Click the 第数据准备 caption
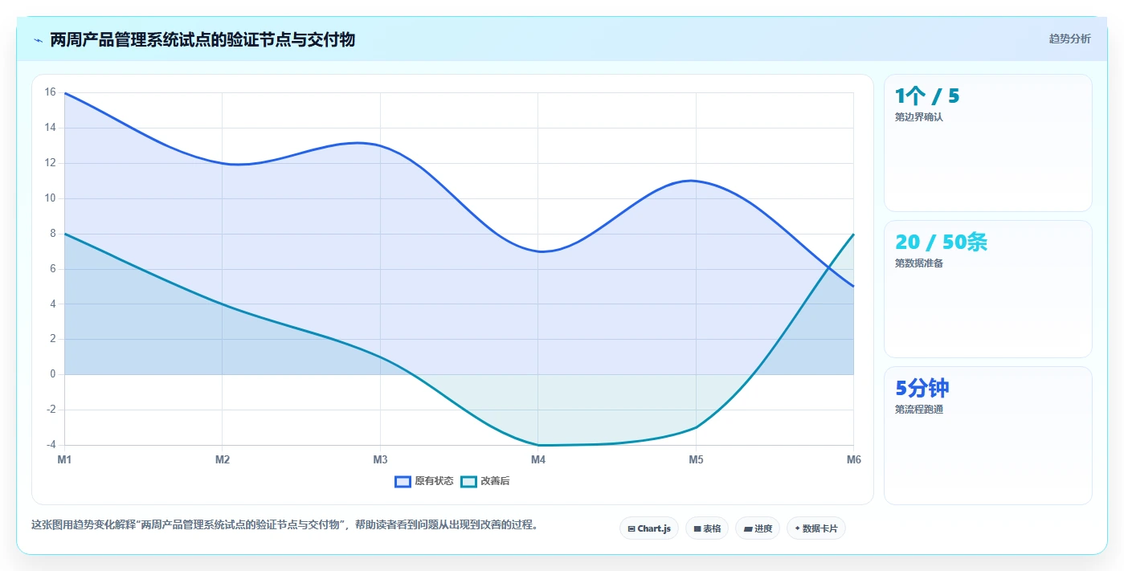Screen dimensions: 1124x571 919,263
